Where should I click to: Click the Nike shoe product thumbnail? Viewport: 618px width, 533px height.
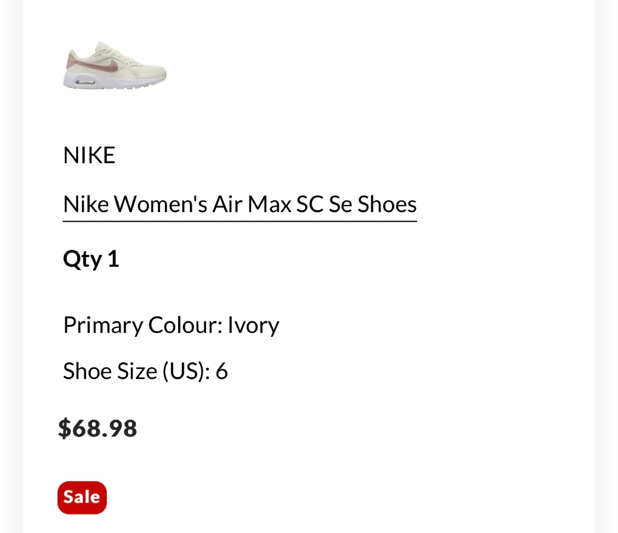115,66
